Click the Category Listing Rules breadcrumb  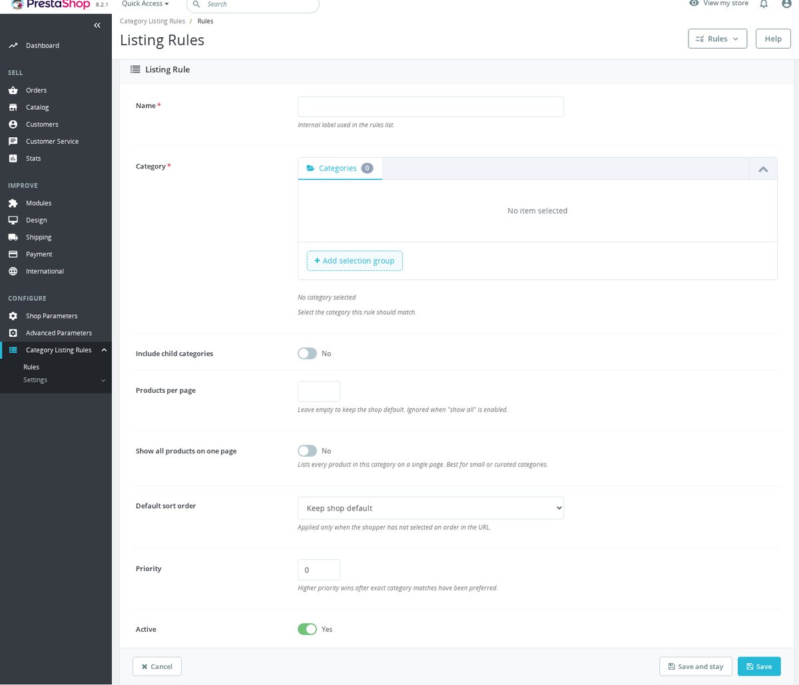[x=152, y=21]
